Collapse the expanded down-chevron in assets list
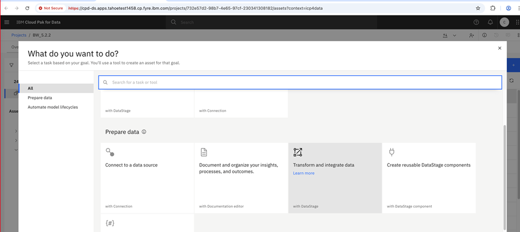 click(x=16, y=150)
